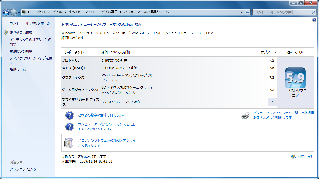
Task: Click the Forward navigation arrow
Action: click(14, 12)
